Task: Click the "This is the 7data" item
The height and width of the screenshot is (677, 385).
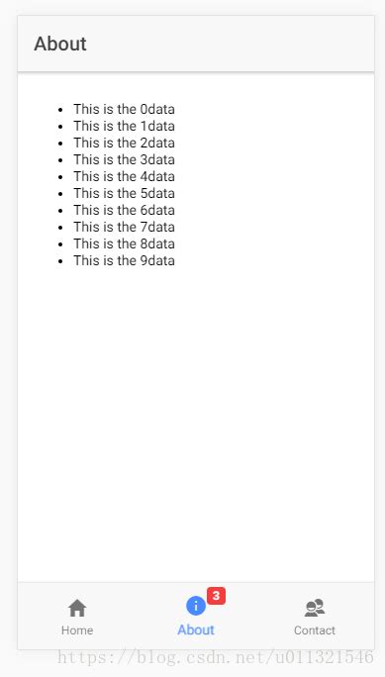Action: 124,227
